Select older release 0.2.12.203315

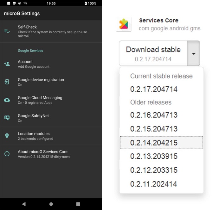161,170
